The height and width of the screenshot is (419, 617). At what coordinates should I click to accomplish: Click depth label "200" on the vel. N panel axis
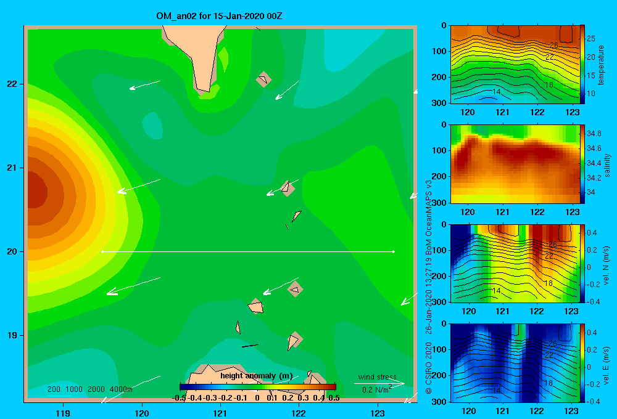[439, 276]
